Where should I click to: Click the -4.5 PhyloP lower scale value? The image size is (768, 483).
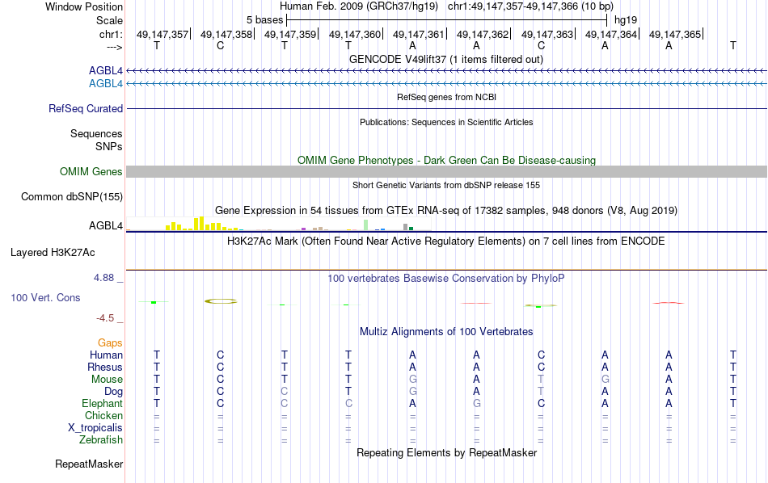(x=105, y=318)
